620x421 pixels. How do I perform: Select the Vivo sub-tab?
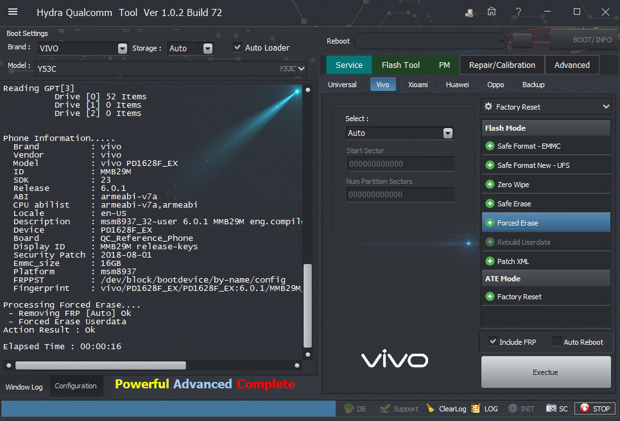383,85
